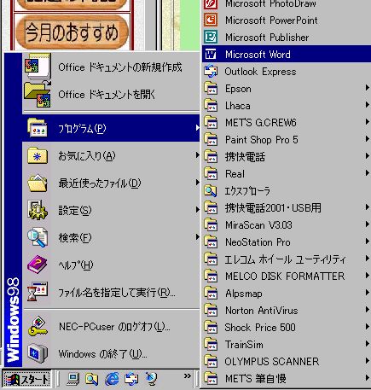Click the Favorites star folder icon
Image resolution: width=371 pixels, height=390 pixels.
(38, 155)
